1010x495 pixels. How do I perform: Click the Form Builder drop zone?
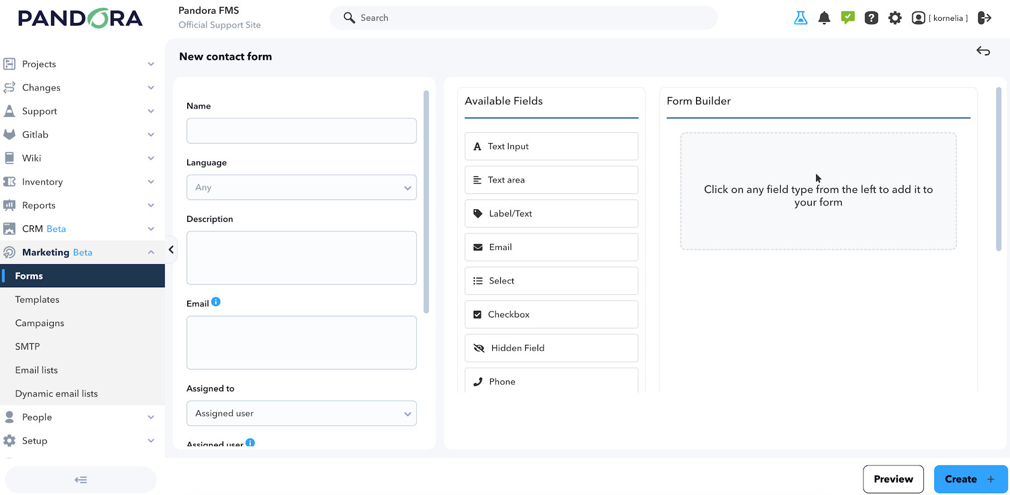tap(818, 191)
